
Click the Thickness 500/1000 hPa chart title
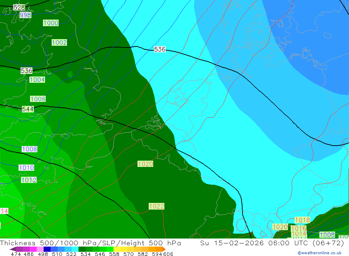pyautogui.click(x=90, y=243)
